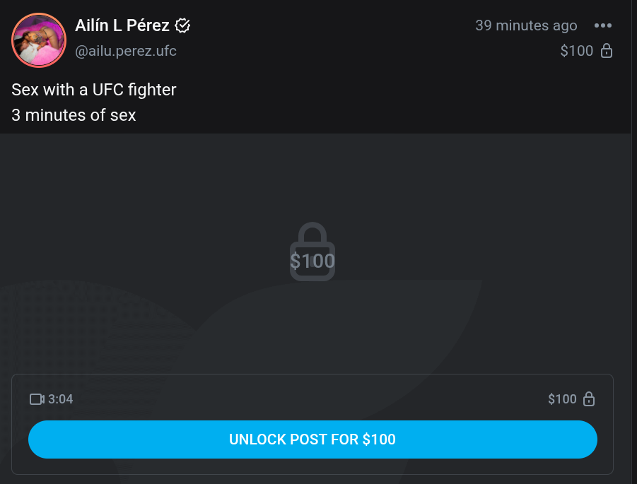The height and width of the screenshot is (484, 637).
Task: Visit the @ailu.perez.ufc handle link
Action: (x=126, y=51)
